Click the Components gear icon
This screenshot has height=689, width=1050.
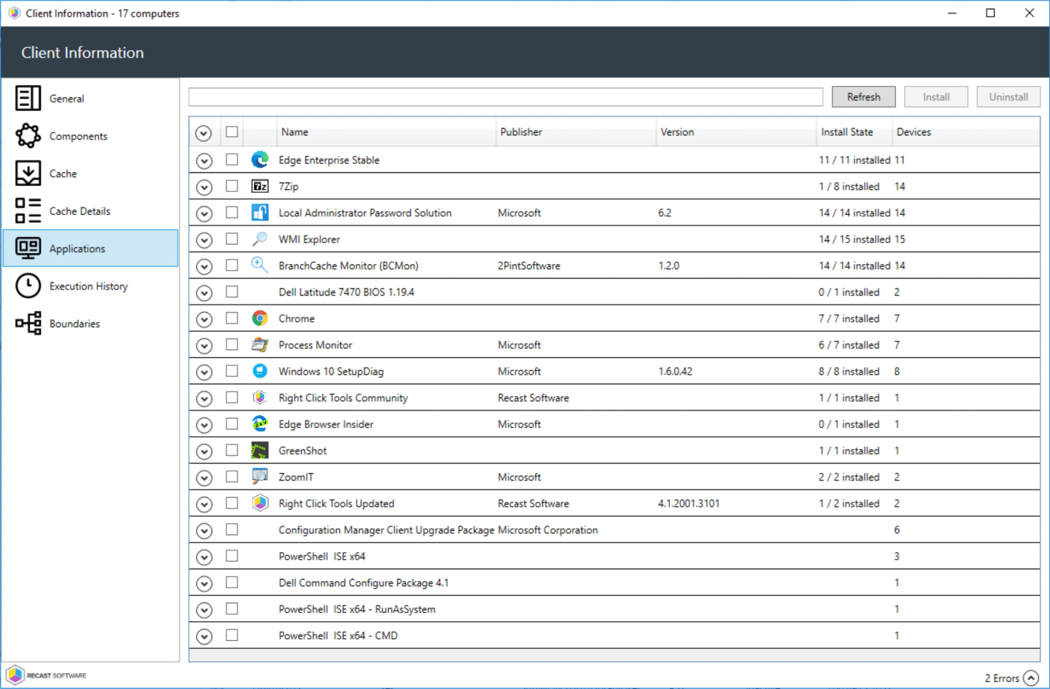[x=28, y=136]
